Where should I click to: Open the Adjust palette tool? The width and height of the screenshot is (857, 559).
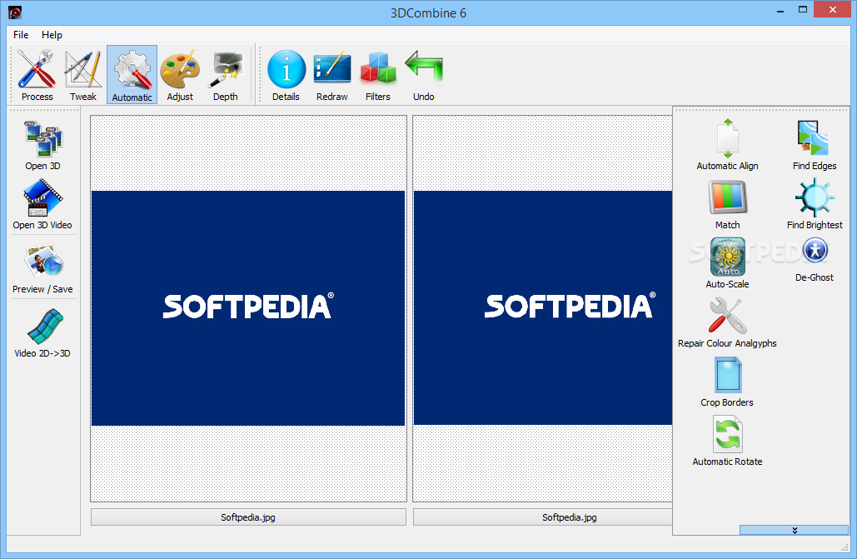(x=180, y=75)
